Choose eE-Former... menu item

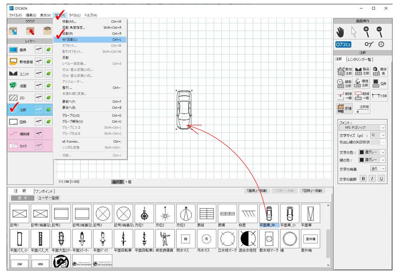tap(90, 141)
